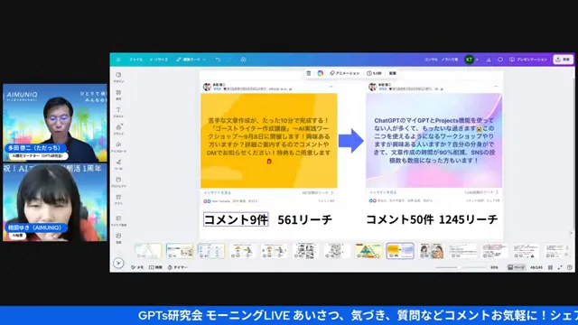Select the 561リーチ text

click(x=305, y=219)
